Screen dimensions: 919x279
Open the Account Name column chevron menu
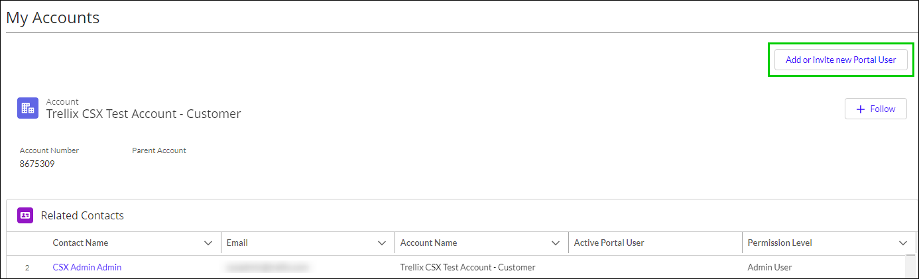point(556,243)
